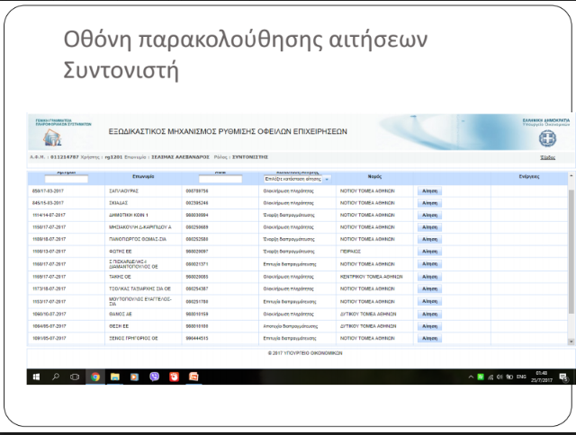
Task: Click the house logo in page header
Action: [x=45, y=135]
